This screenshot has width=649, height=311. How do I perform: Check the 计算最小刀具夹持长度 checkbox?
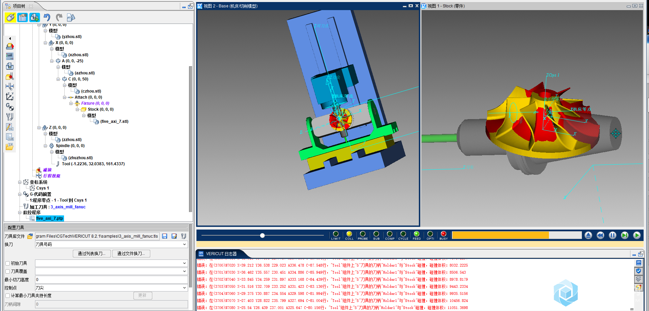click(x=7, y=296)
